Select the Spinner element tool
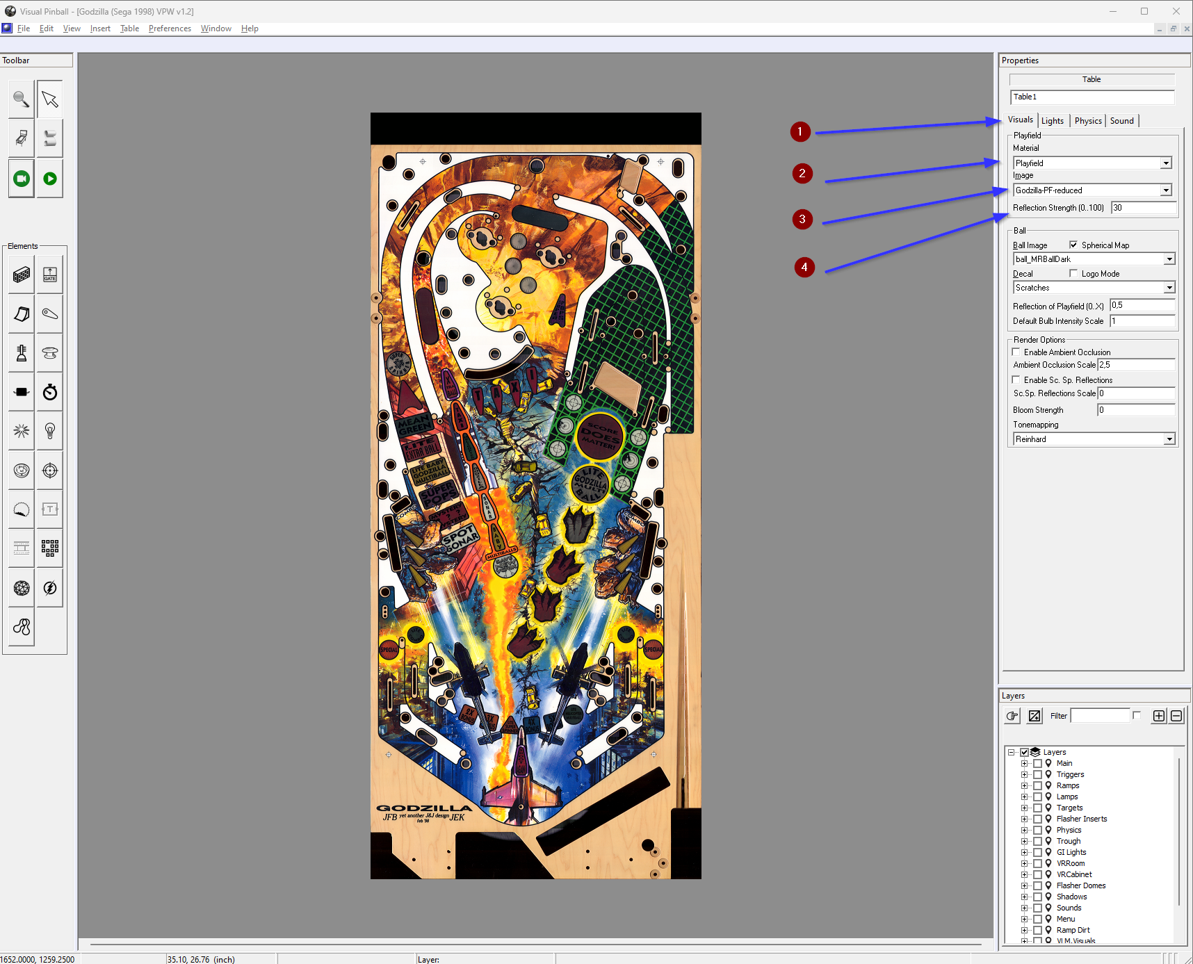 [22, 392]
